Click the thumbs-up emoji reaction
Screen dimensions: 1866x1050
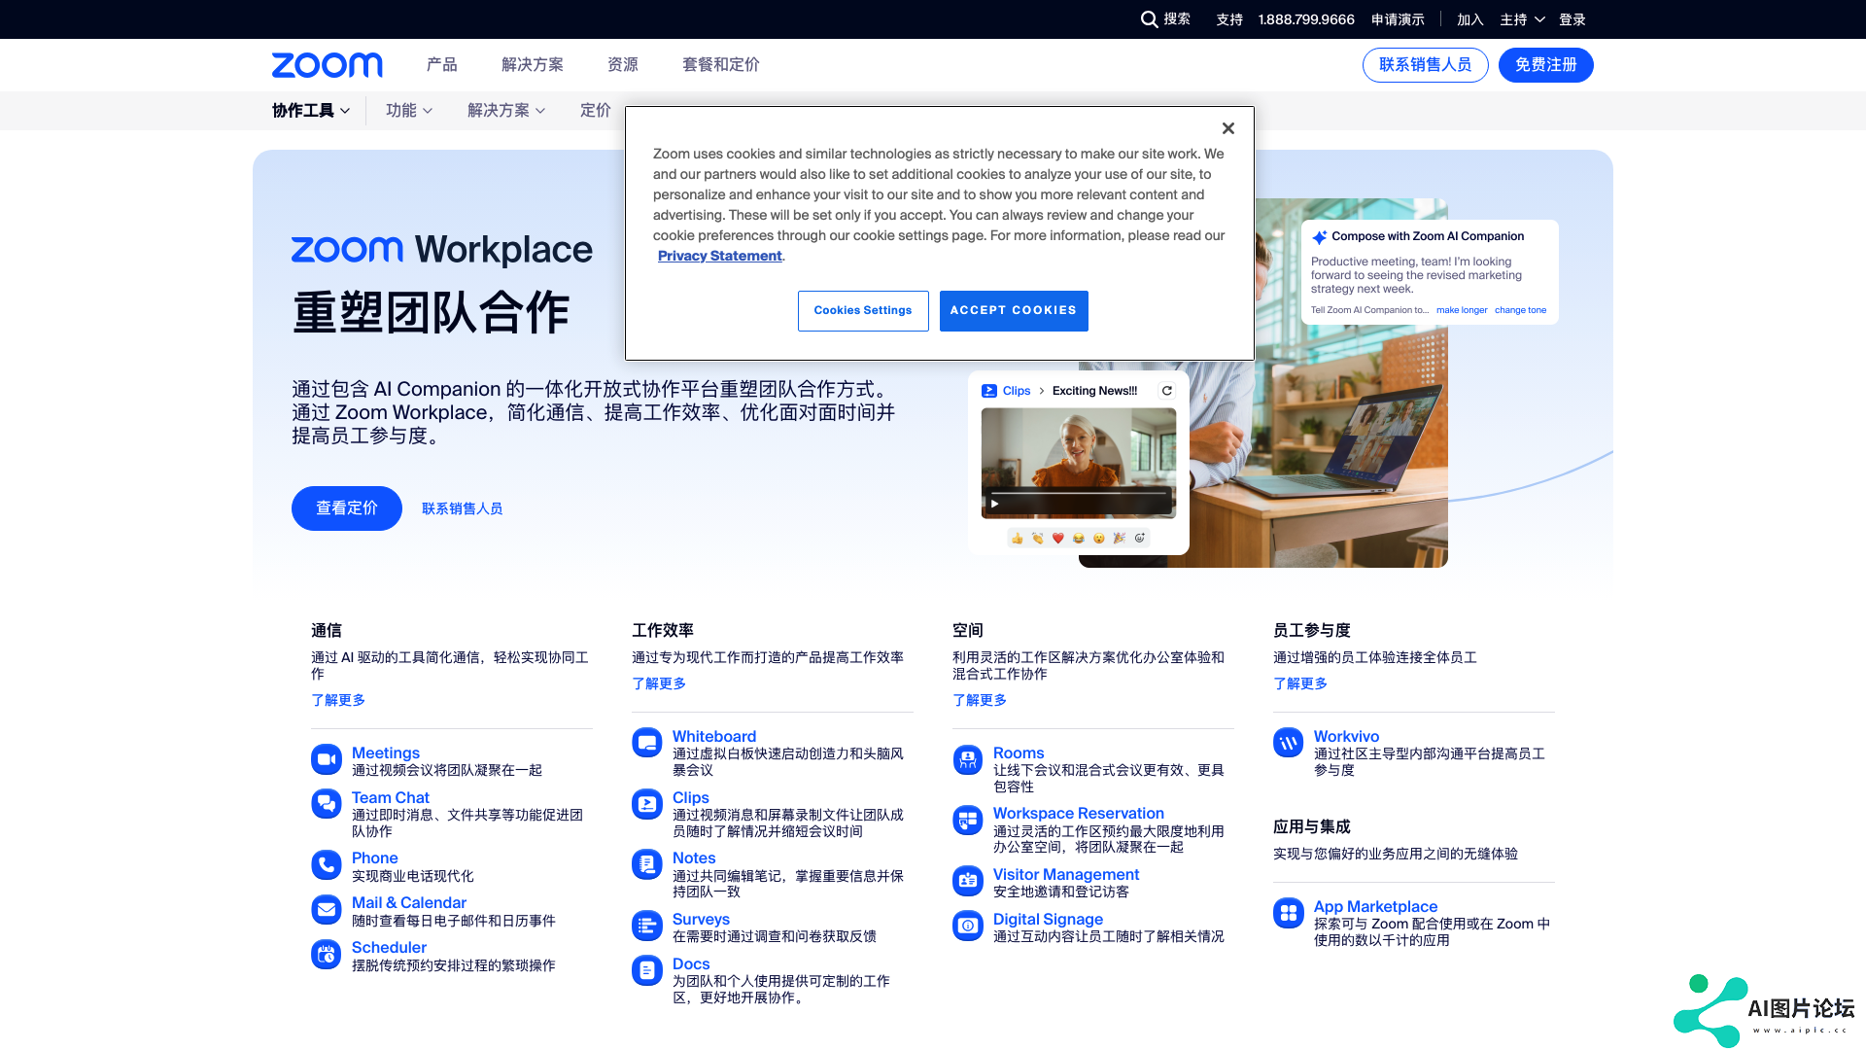(1018, 538)
